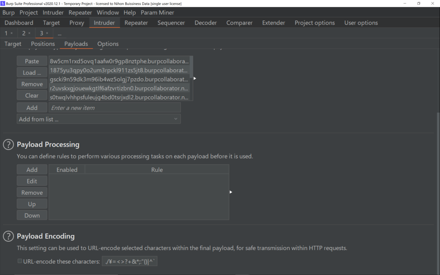
Task: Open the Intruder menu
Action: [53, 12]
